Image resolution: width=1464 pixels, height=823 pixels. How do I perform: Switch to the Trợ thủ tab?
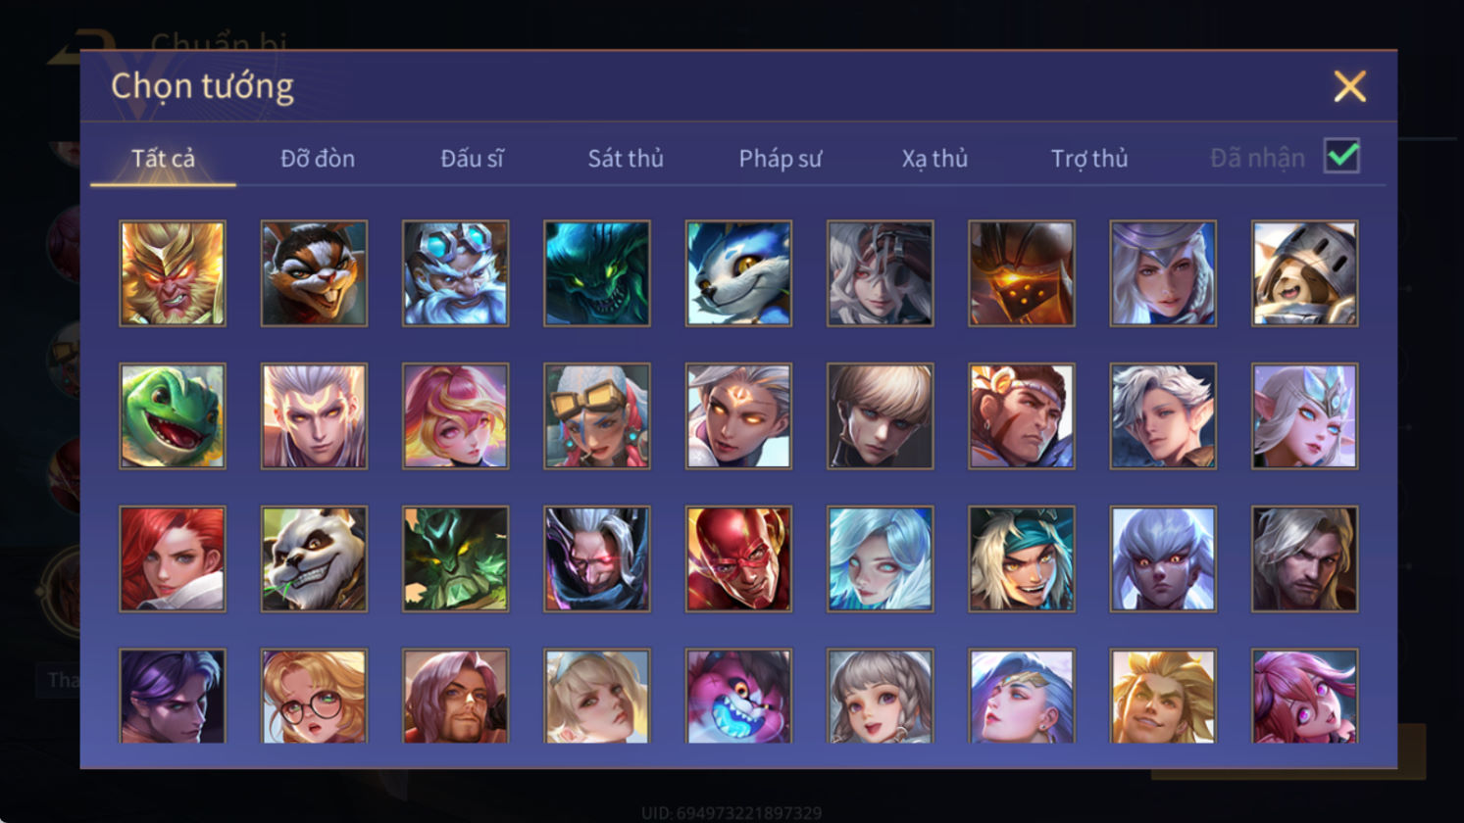point(1089,158)
